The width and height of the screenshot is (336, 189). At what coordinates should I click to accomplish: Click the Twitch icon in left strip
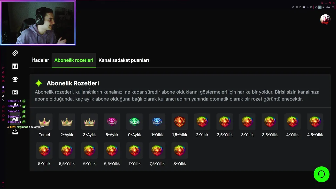point(3,87)
